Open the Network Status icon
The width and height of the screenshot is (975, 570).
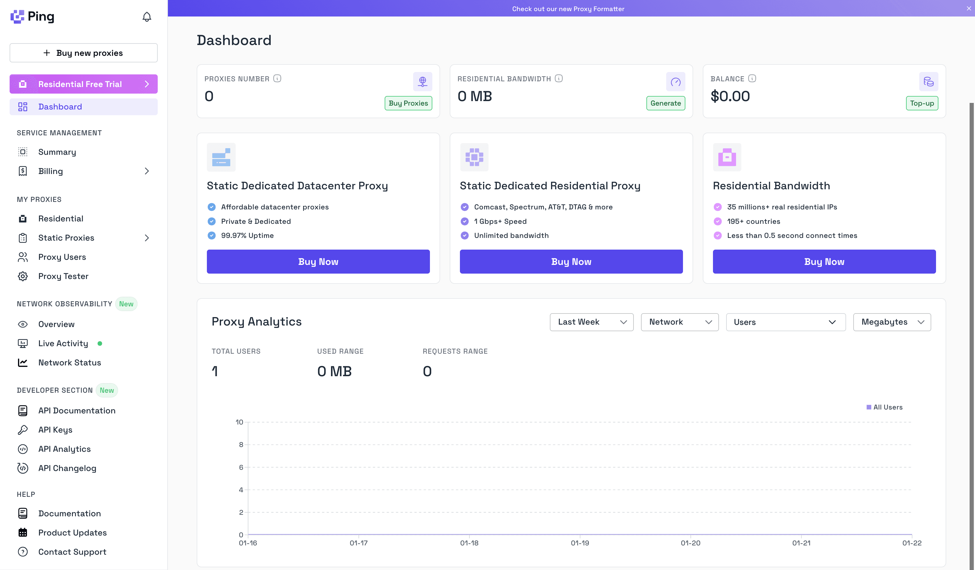coord(22,362)
